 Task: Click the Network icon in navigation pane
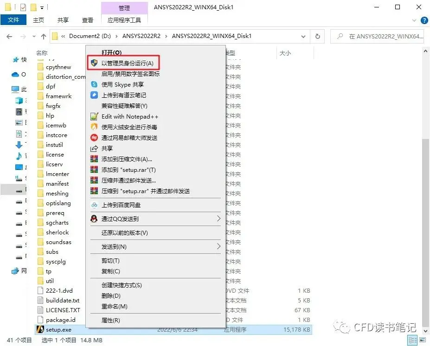[x=15, y=271]
